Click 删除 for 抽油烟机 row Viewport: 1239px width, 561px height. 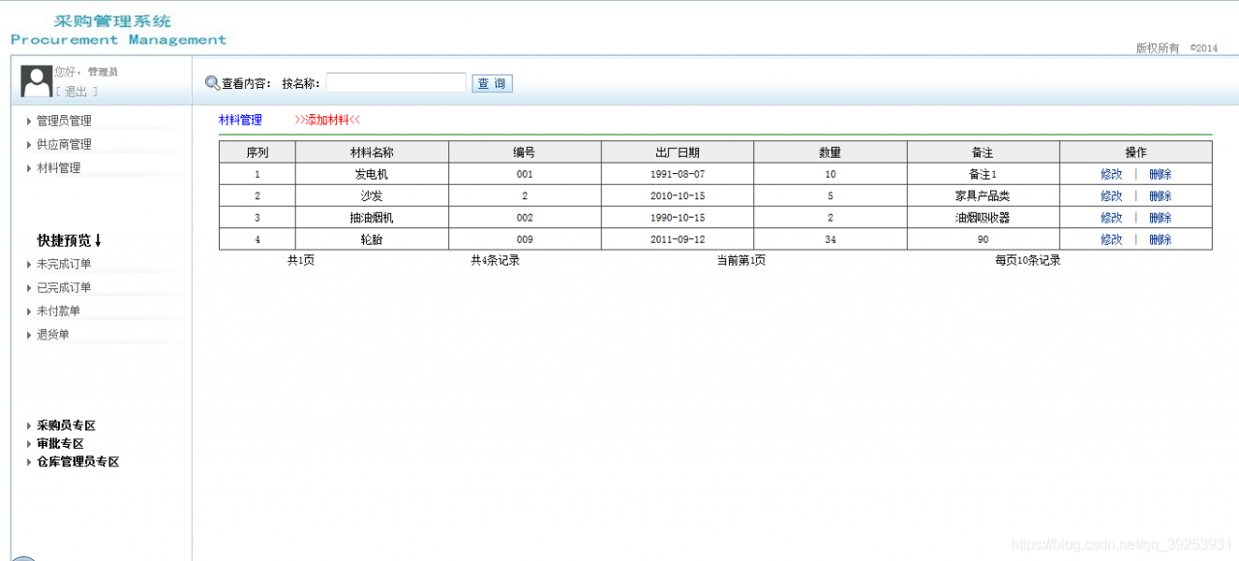pos(1160,218)
